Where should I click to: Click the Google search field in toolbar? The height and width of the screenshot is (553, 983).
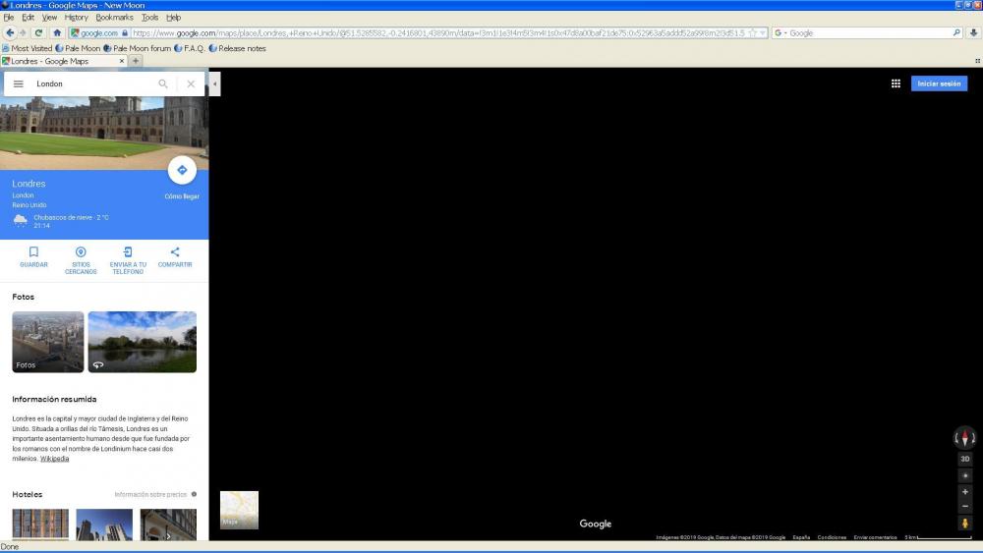click(870, 32)
